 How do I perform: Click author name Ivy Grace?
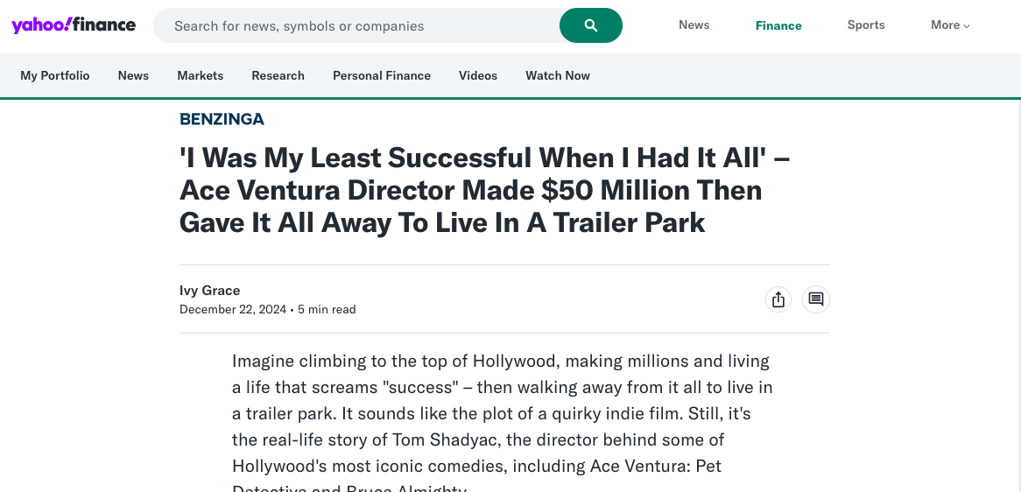pos(209,291)
